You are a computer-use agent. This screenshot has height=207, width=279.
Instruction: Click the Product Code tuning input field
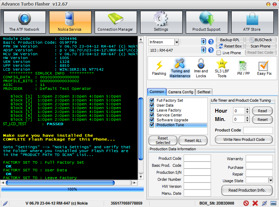(x=258, y=130)
